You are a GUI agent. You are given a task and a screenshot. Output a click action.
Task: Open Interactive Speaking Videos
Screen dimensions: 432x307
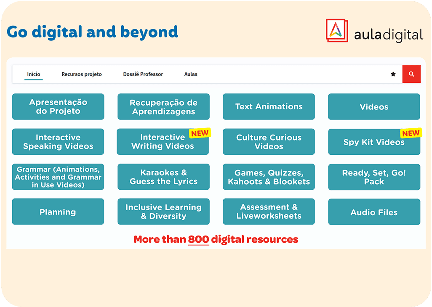[58, 142]
